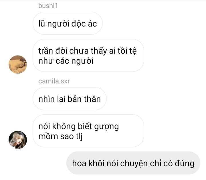Select the "nhìn lại bản thân" message bubble

(x=70, y=99)
